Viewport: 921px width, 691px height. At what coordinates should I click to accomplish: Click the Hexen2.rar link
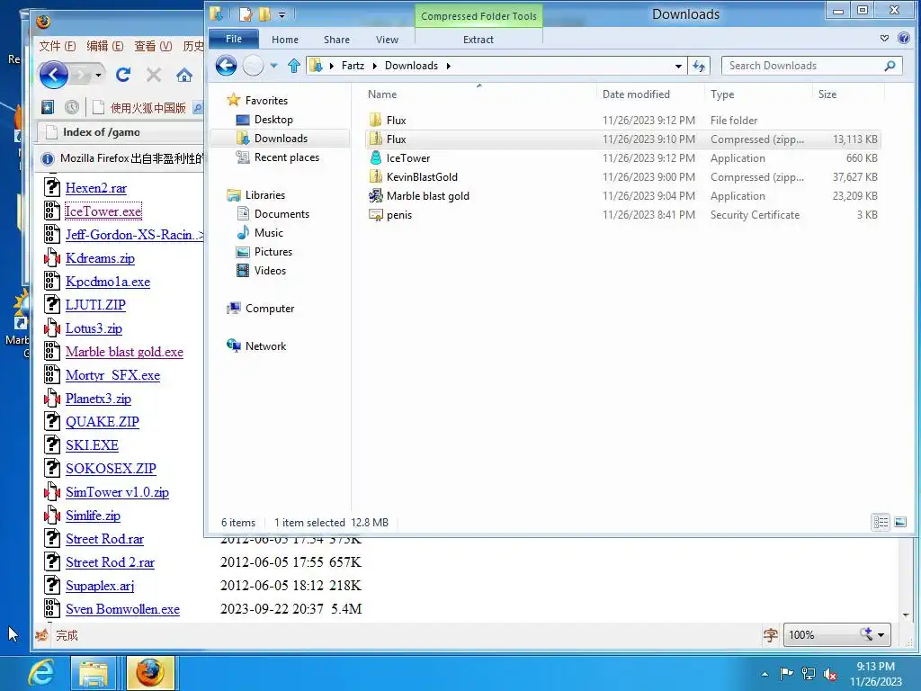[x=96, y=188]
